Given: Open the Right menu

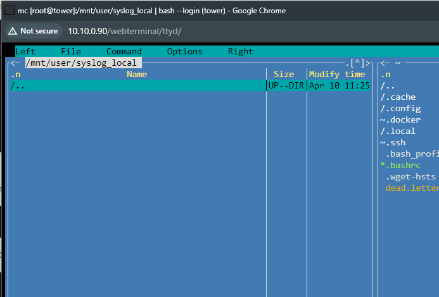Looking at the screenshot, I should tap(241, 51).
